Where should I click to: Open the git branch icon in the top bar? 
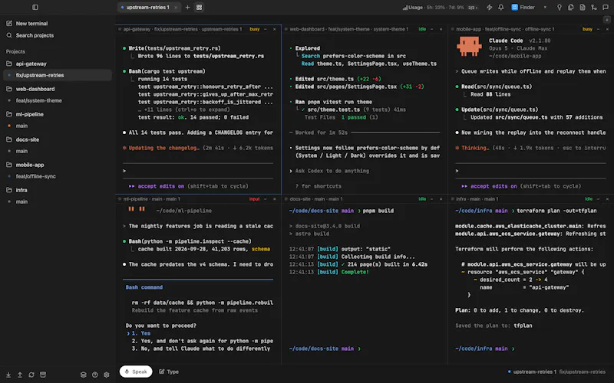pyautogui.click(x=593, y=7)
